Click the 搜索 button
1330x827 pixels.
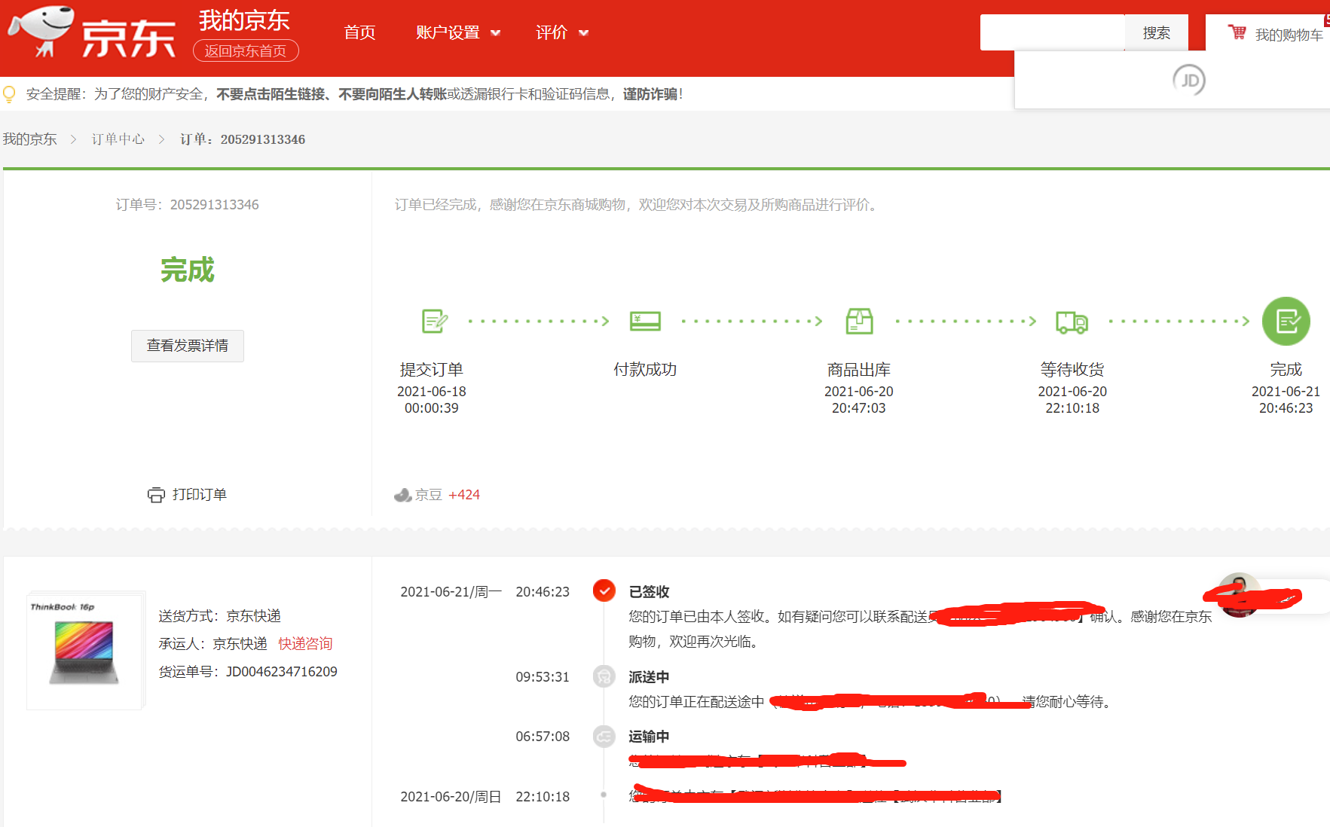coord(1156,32)
